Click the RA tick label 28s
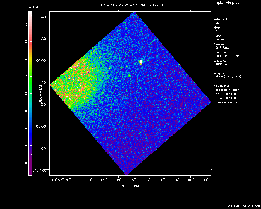 tap(119, 180)
